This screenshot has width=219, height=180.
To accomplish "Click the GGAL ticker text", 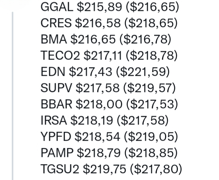I will tap(57, 7).
